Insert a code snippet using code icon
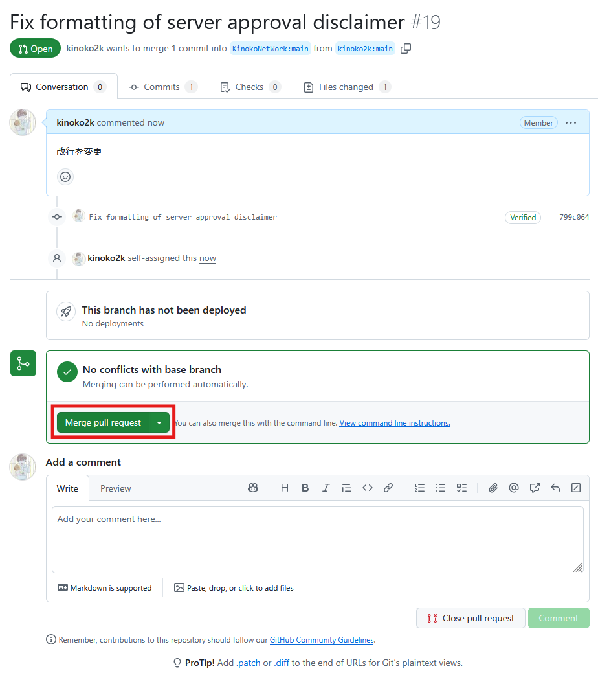This screenshot has width=598, height=684. pos(367,488)
